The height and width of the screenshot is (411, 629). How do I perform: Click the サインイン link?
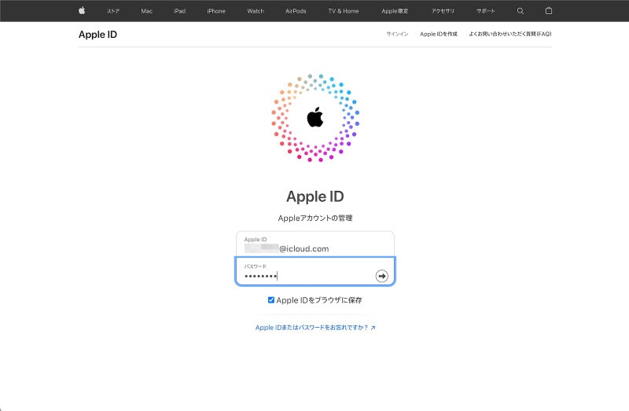(397, 34)
